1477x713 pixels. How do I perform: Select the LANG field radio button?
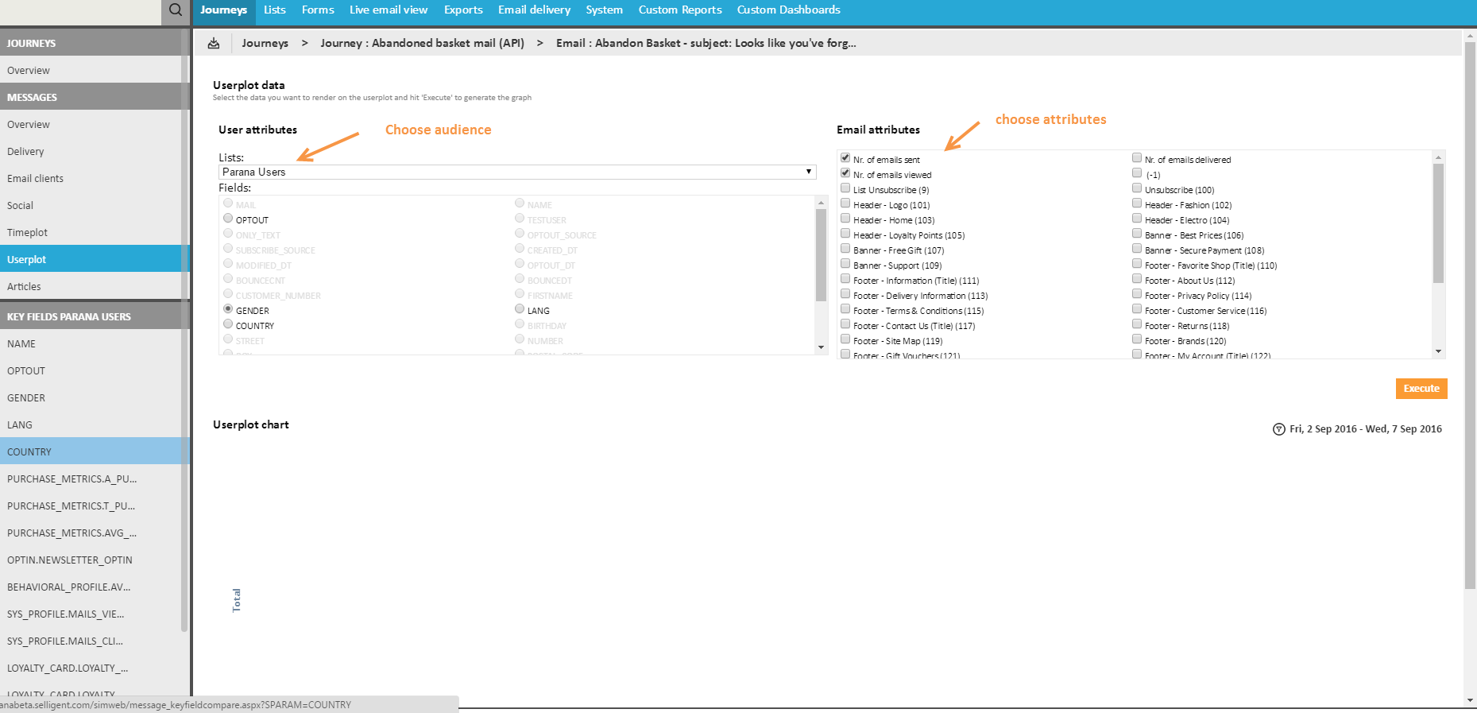click(x=520, y=309)
